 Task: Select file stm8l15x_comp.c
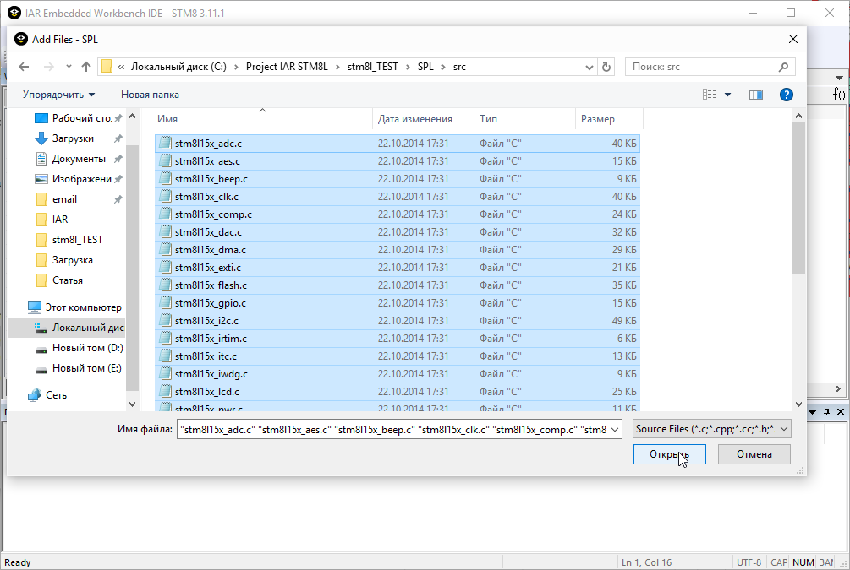[x=398, y=214]
